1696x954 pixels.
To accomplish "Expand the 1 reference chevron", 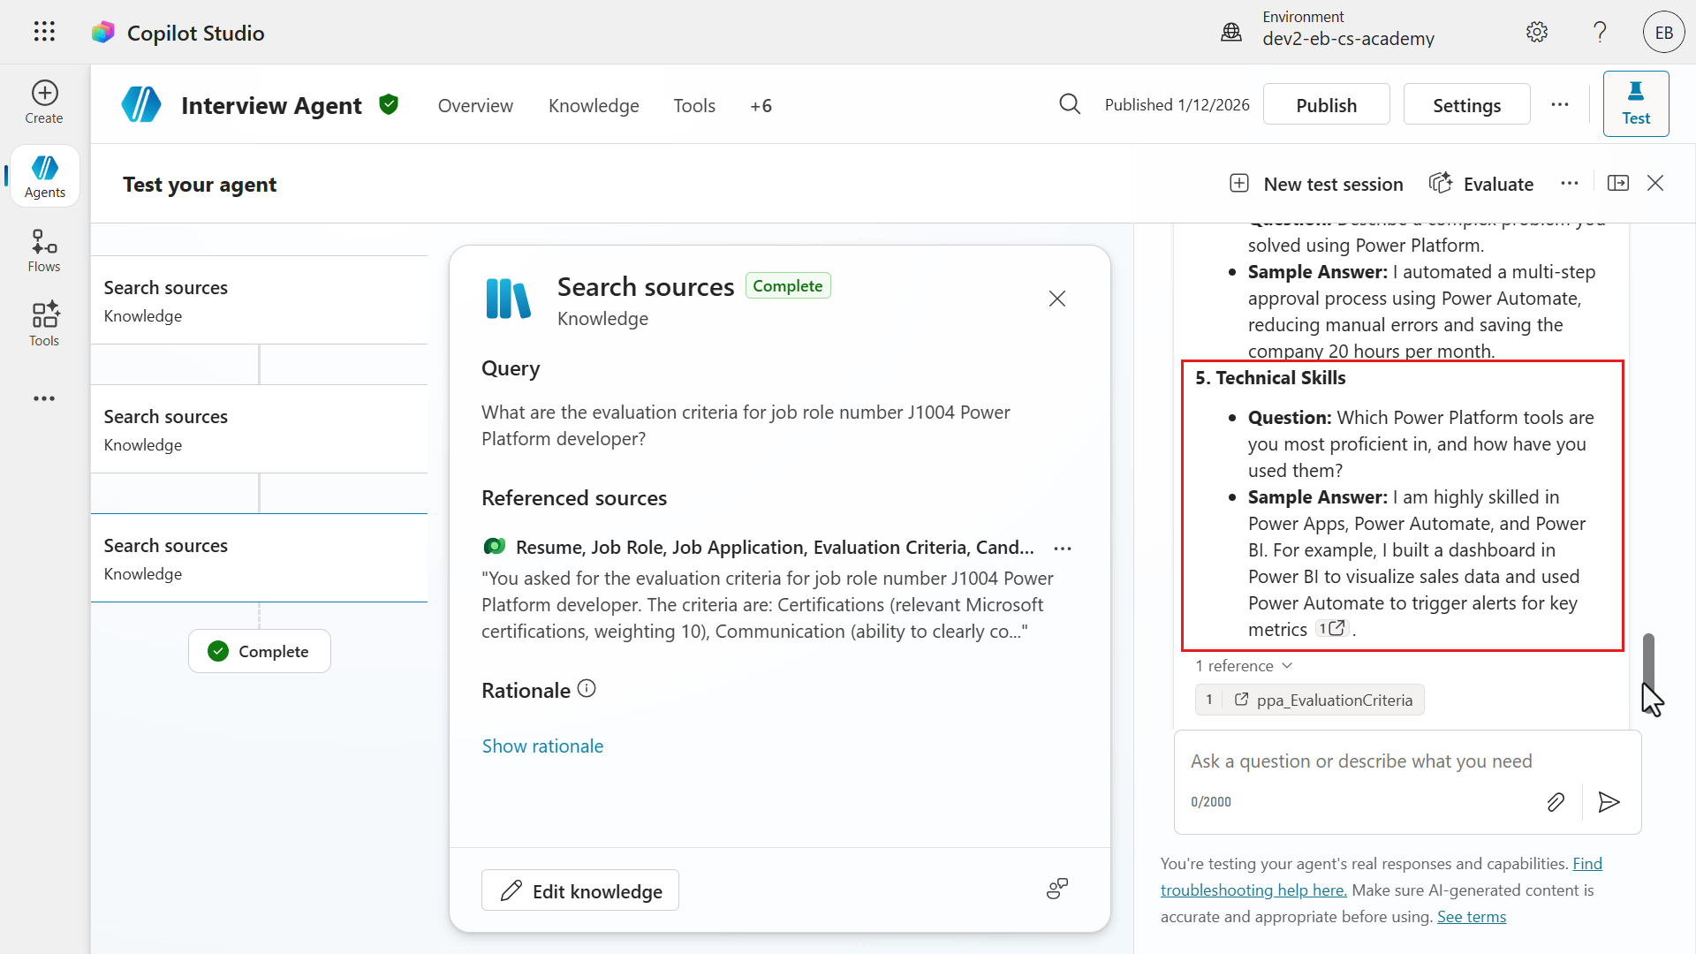I will [1287, 665].
